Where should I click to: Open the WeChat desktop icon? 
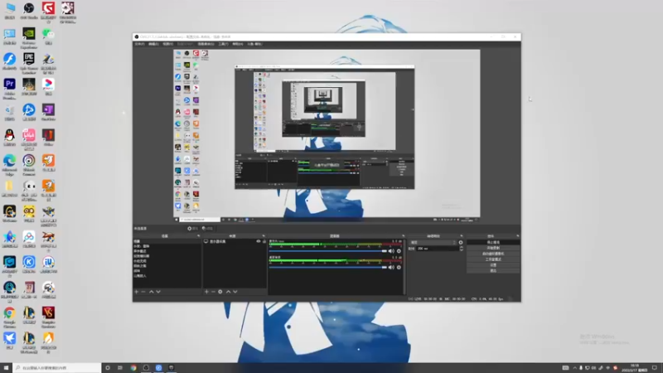tap(48, 36)
